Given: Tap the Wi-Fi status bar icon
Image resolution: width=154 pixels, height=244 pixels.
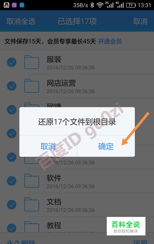Looking at the screenshot, I should 100,5.
